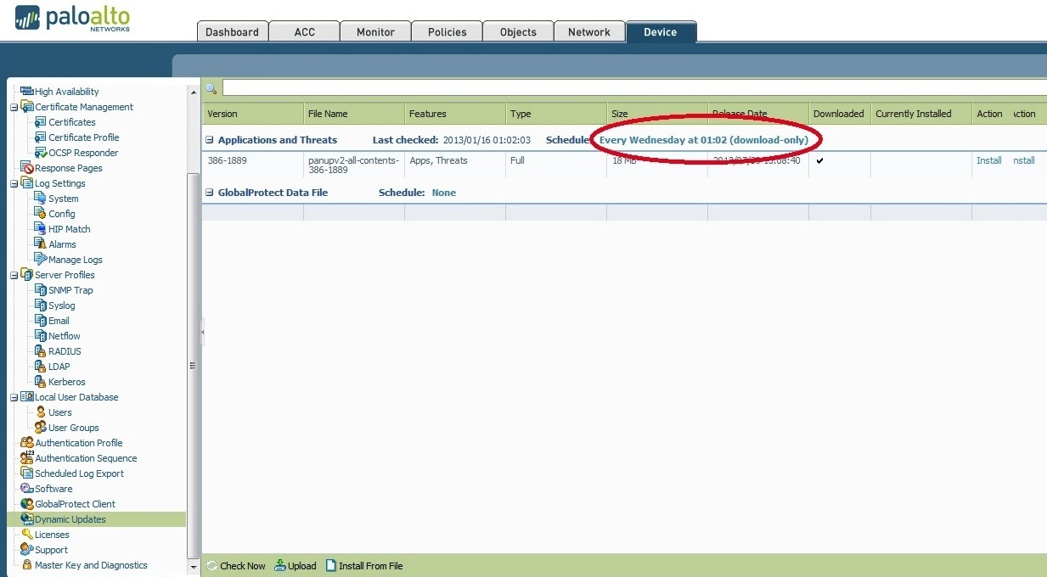Click the Downloaded column header
Viewport: 1047px width, 577px height.
[x=839, y=114]
